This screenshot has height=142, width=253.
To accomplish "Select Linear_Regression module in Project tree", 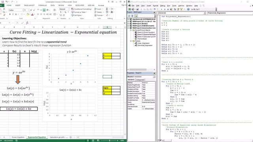I will [x=143, y=43].
